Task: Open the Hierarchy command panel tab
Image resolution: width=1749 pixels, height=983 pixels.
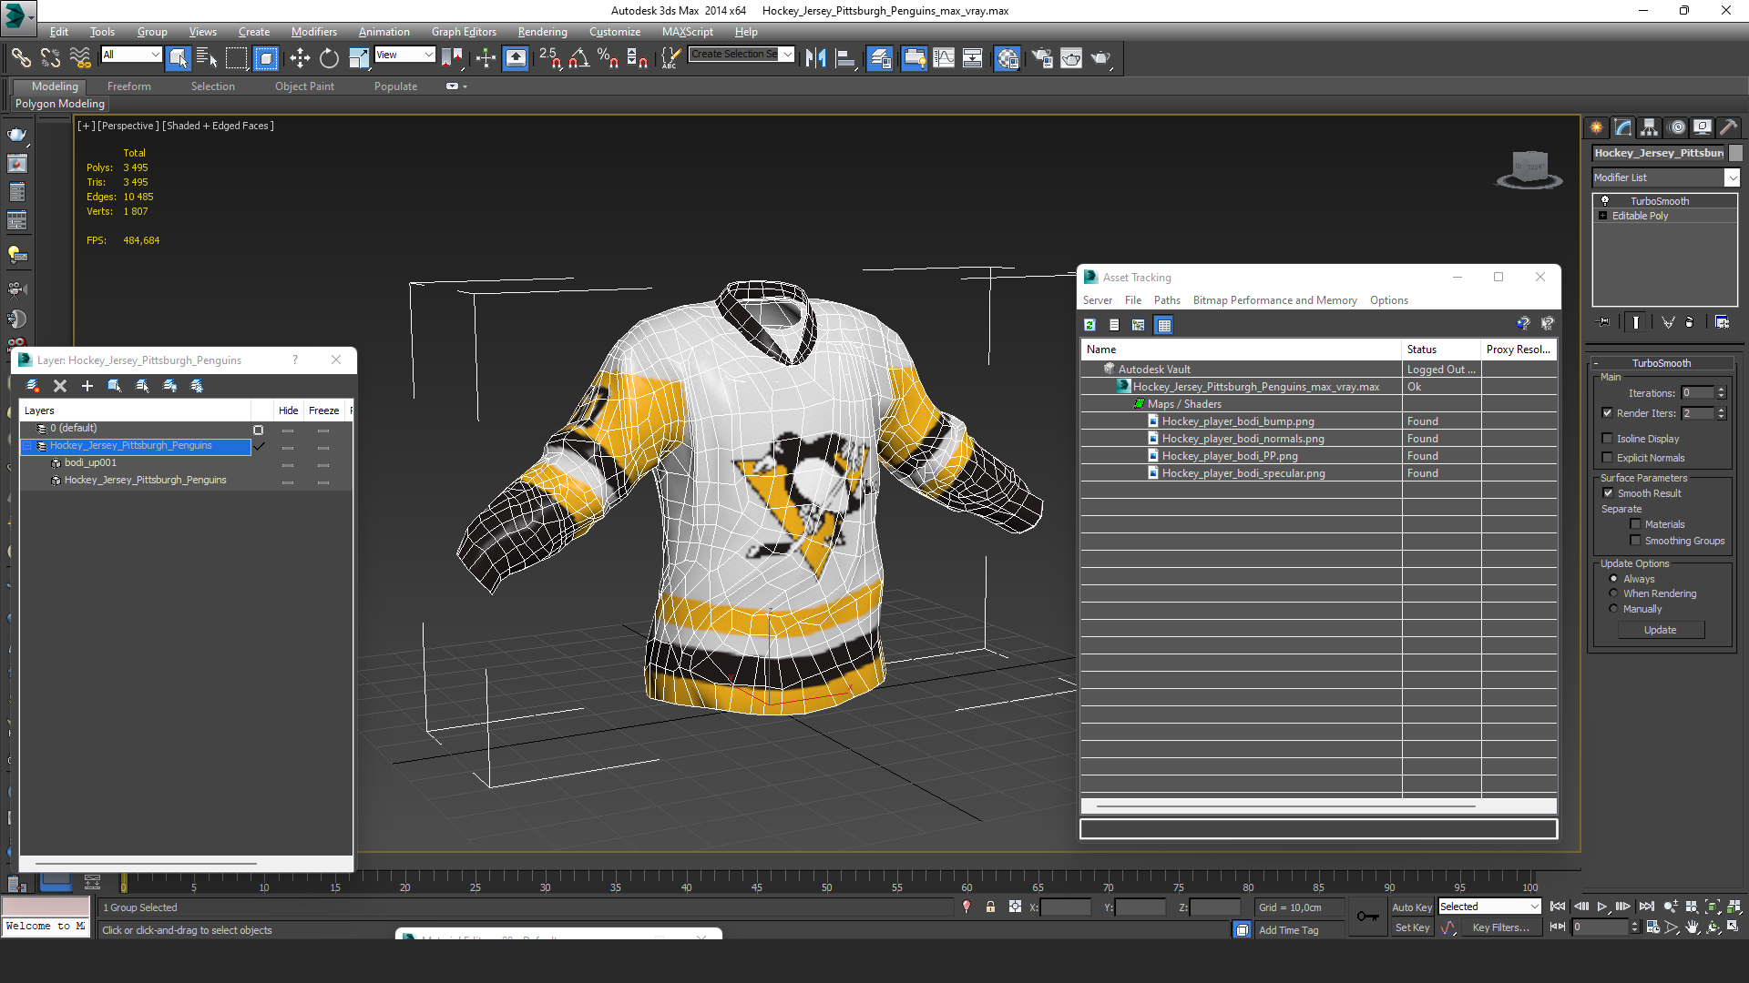Action: [1650, 127]
